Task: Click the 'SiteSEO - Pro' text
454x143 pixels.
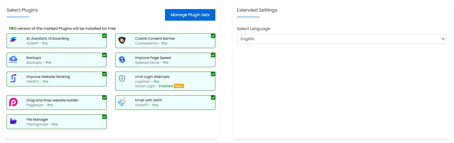Action: coord(37,82)
